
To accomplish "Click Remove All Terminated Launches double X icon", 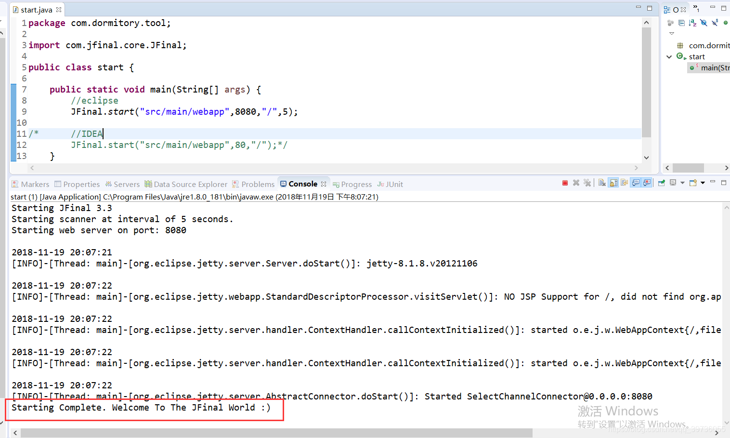I will tap(587, 183).
